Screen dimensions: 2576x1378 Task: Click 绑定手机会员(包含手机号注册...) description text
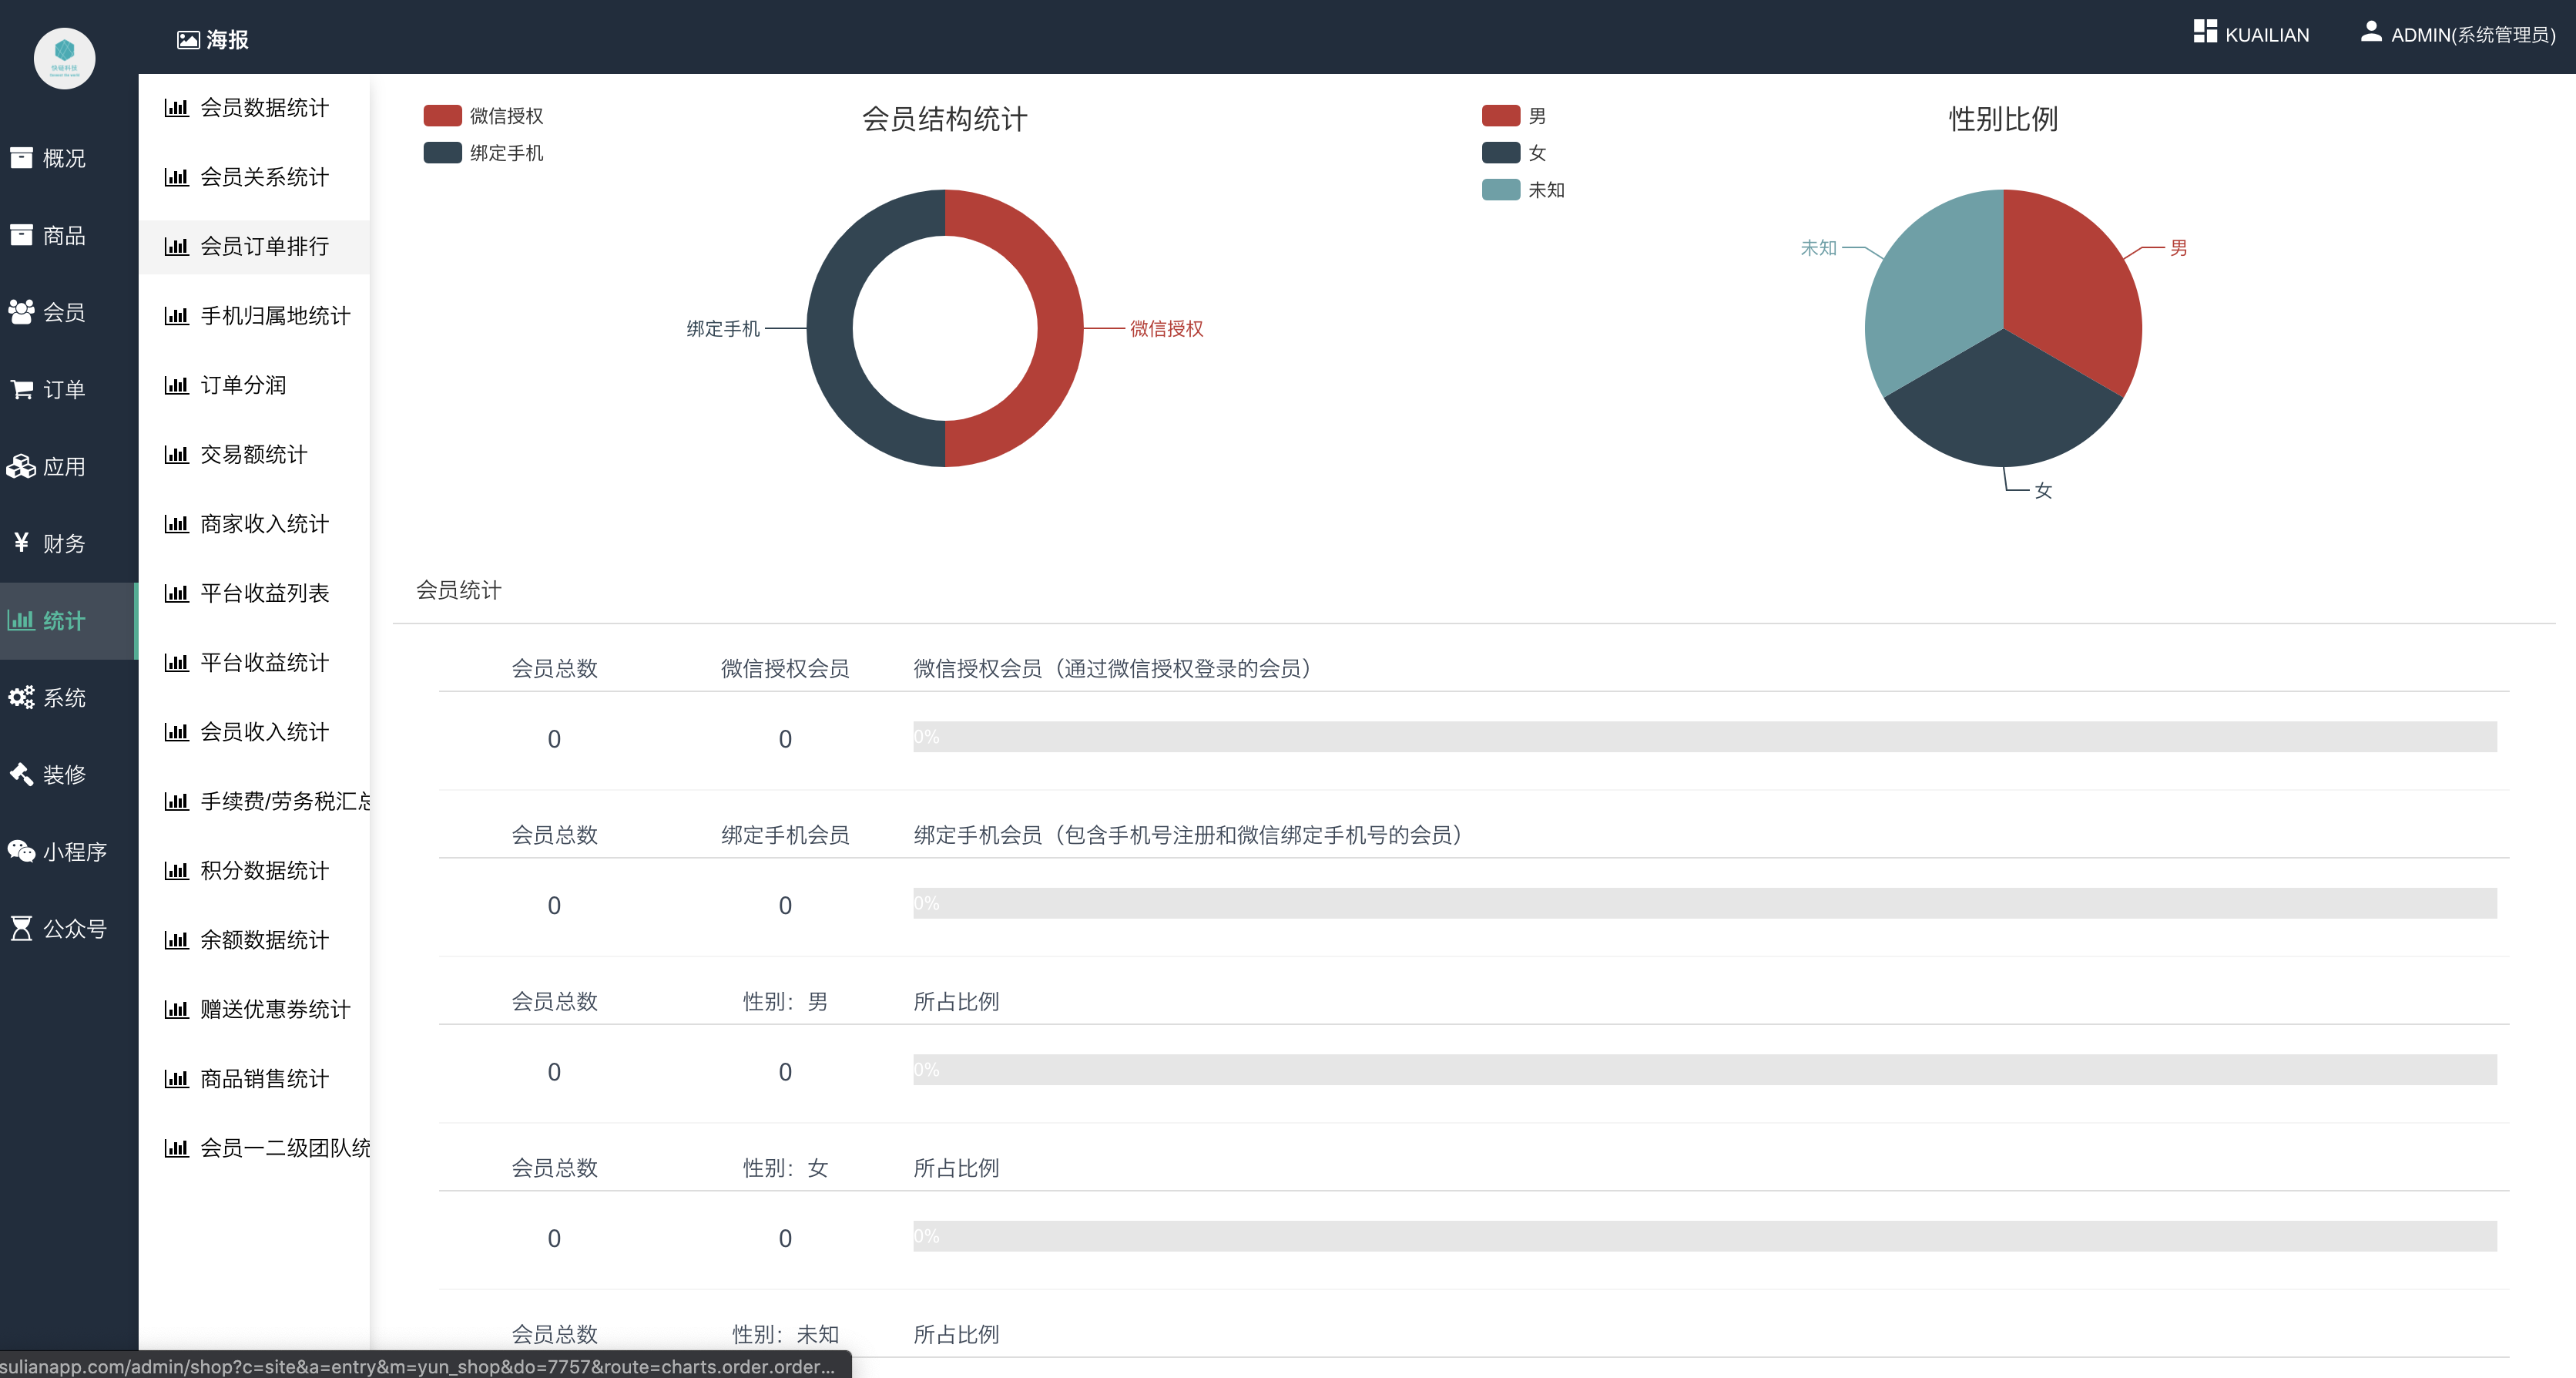coord(1188,835)
